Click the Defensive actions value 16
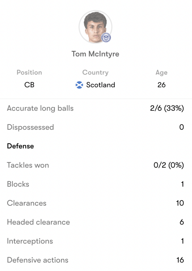Screen dimensions: 192x271 click(x=180, y=260)
